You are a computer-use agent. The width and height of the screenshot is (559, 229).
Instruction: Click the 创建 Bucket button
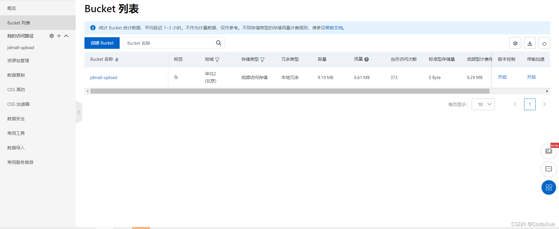102,43
